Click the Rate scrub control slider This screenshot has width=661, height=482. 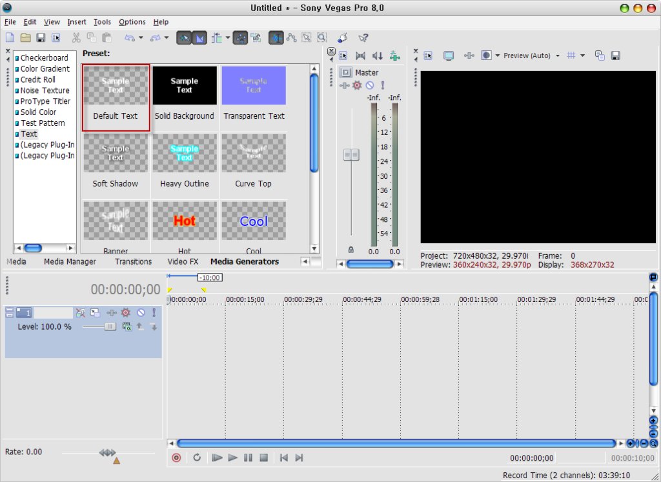pos(108,453)
